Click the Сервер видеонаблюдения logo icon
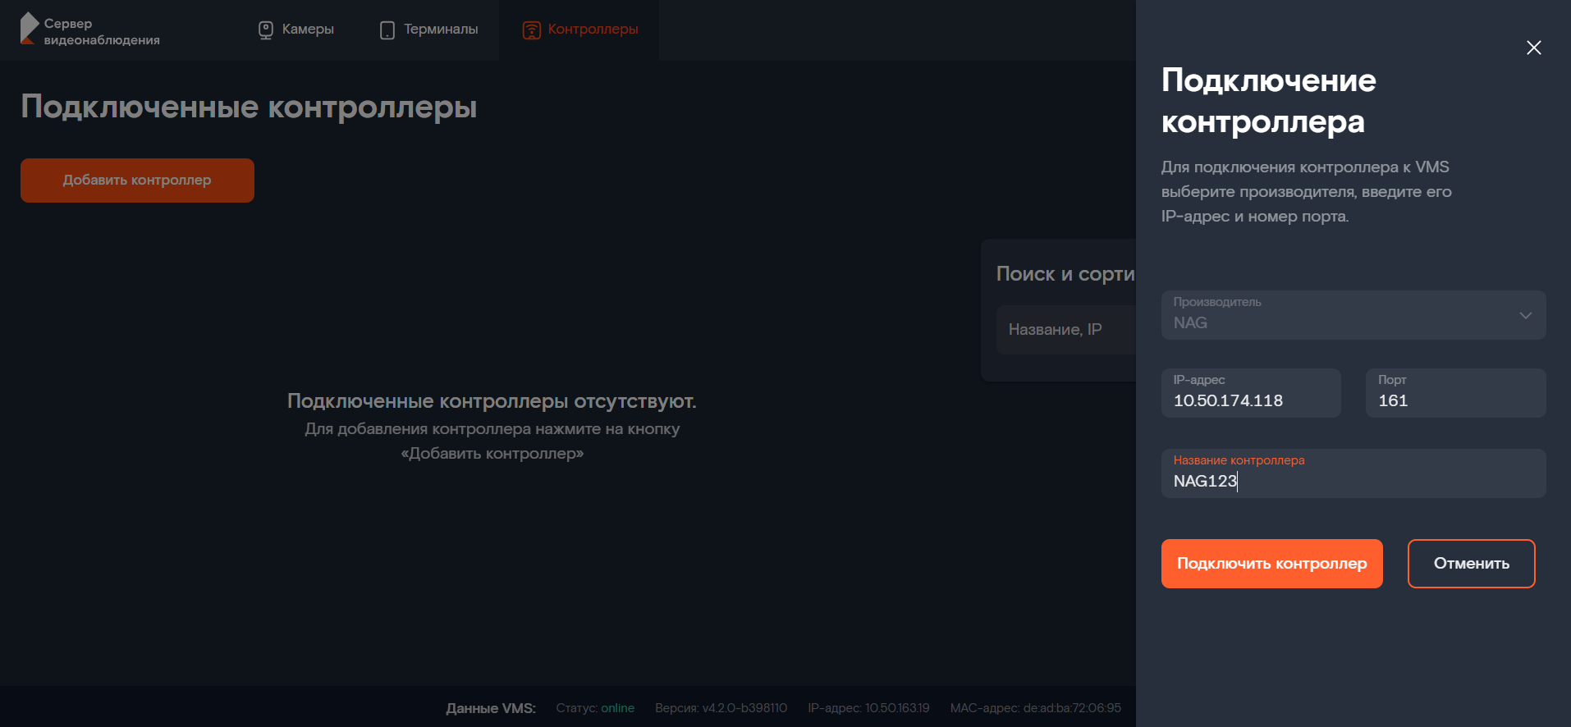Viewport: 1571px width, 727px height. point(29,29)
